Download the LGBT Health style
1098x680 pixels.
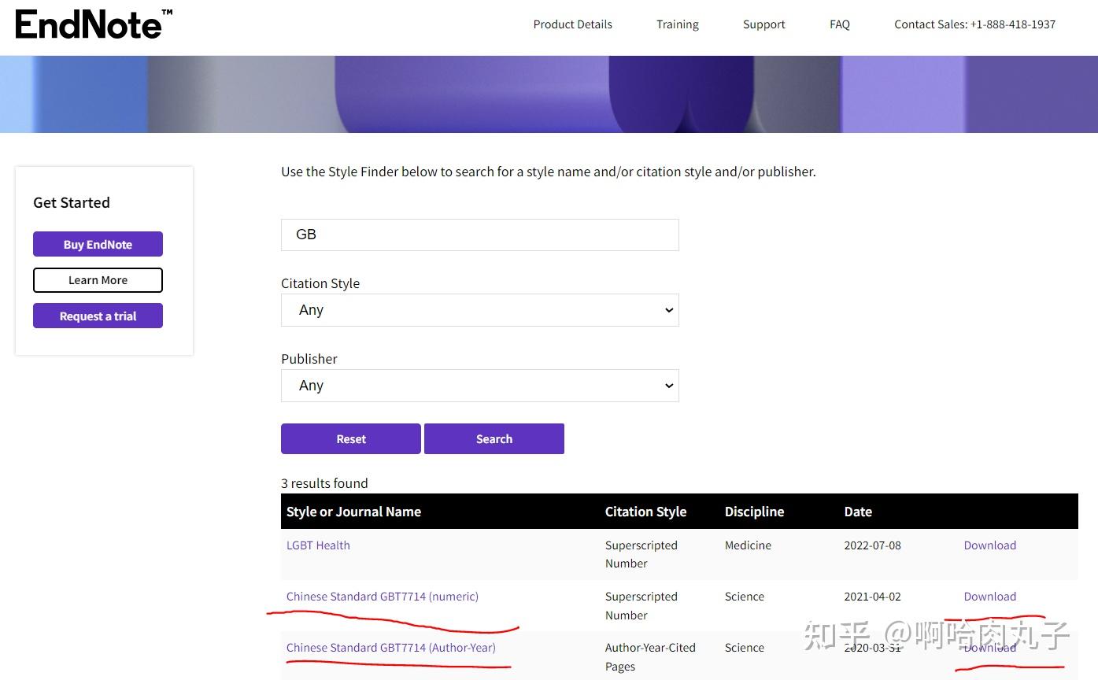[x=989, y=545]
